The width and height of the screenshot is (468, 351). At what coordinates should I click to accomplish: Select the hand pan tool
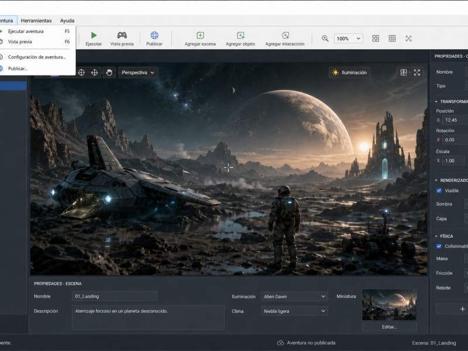[109, 73]
